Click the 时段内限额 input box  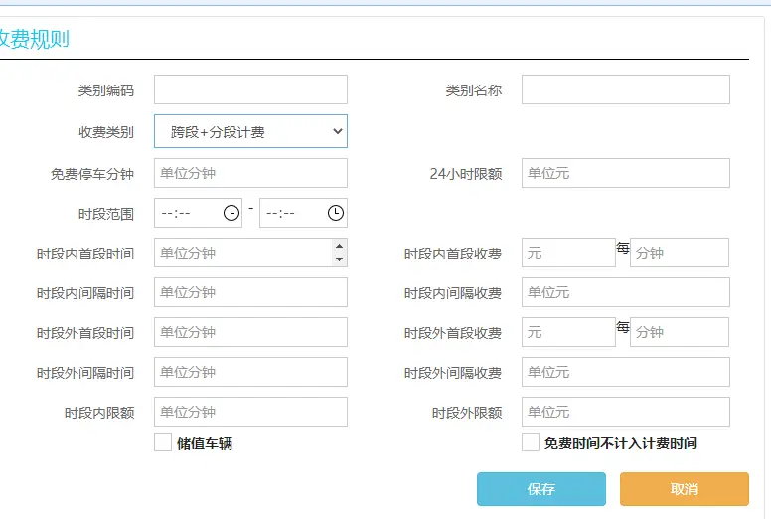[x=250, y=412]
